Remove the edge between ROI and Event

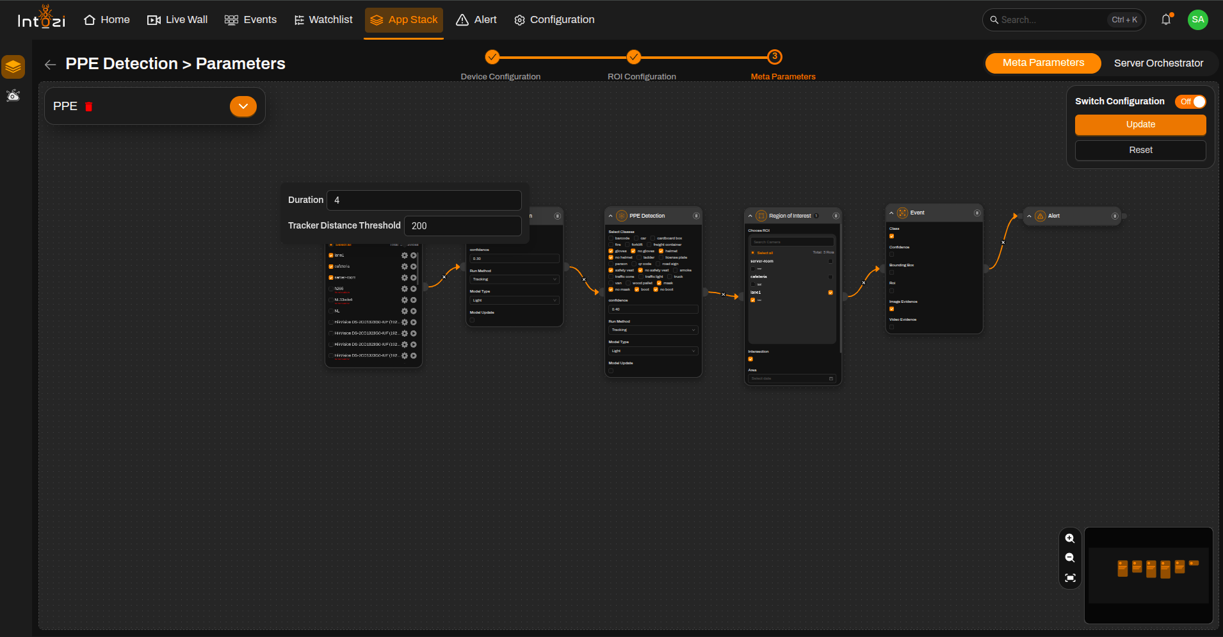[863, 282]
